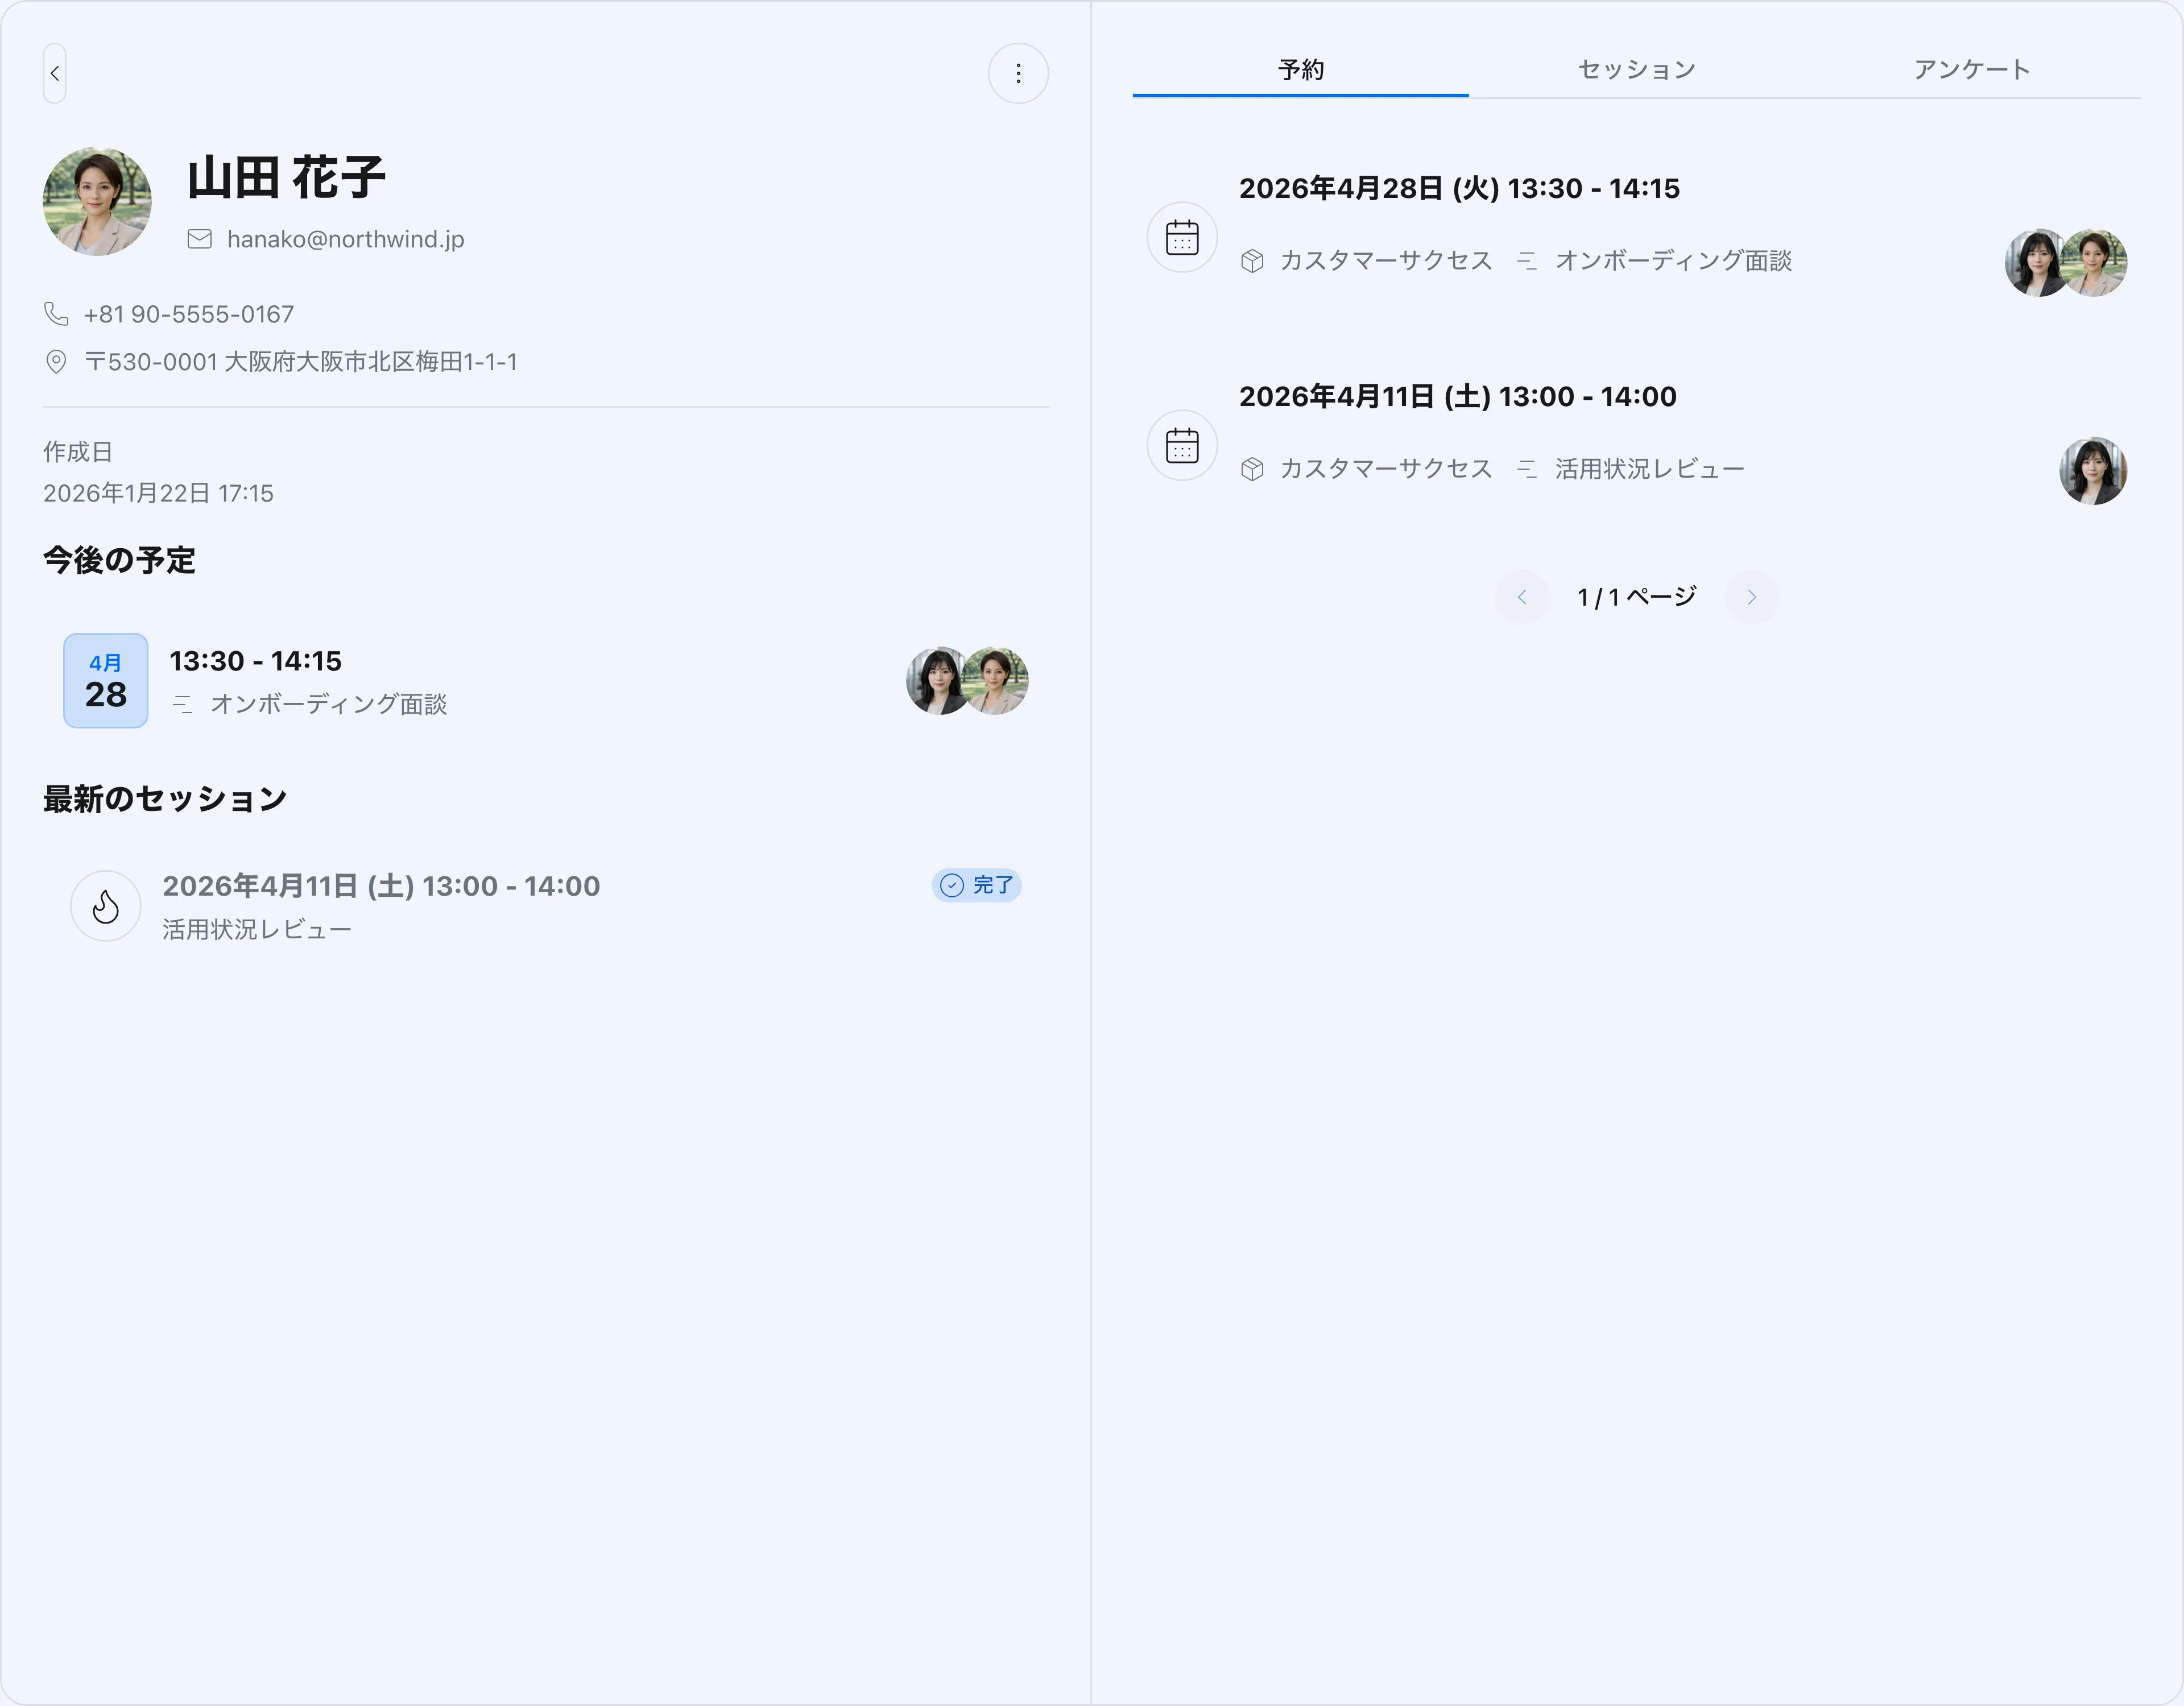Click list icon beside オンボーディング面談 in bookings tab
2184x1706 pixels.
1527,261
